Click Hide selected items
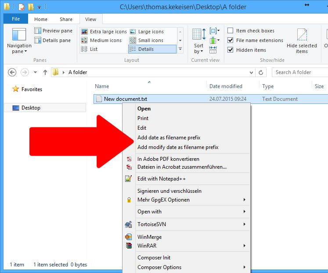The image size is (328, 273). [302, 41]
